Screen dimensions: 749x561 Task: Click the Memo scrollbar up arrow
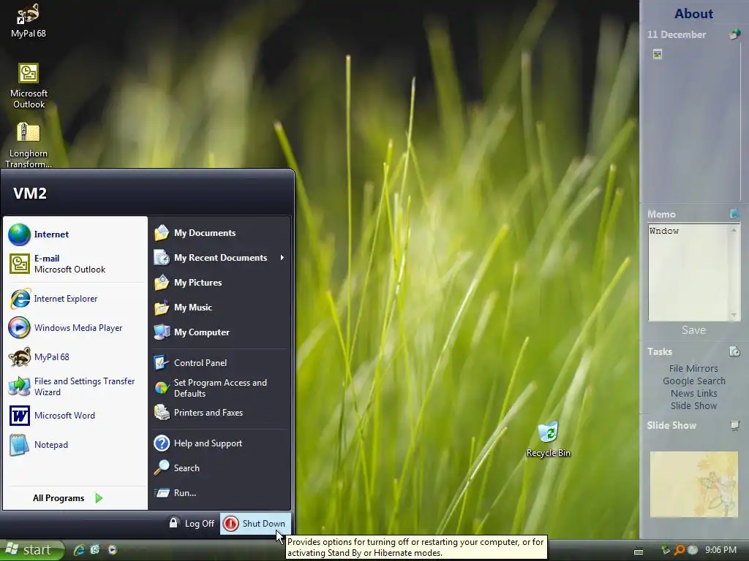click(x=734, y=230)
